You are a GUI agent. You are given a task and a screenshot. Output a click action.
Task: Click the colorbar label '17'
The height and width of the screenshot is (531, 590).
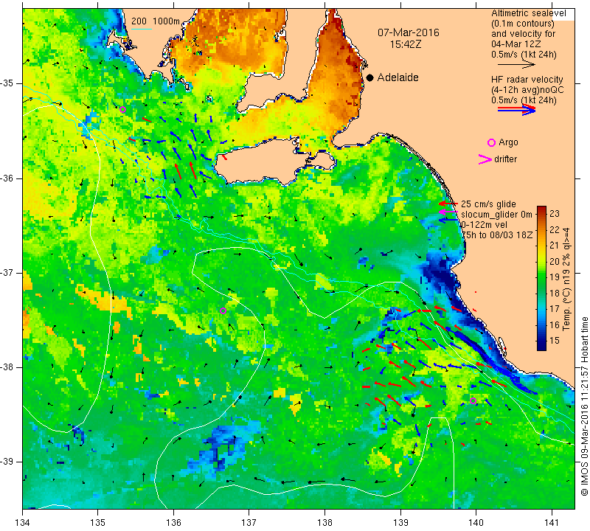click(x=555, y=309)
